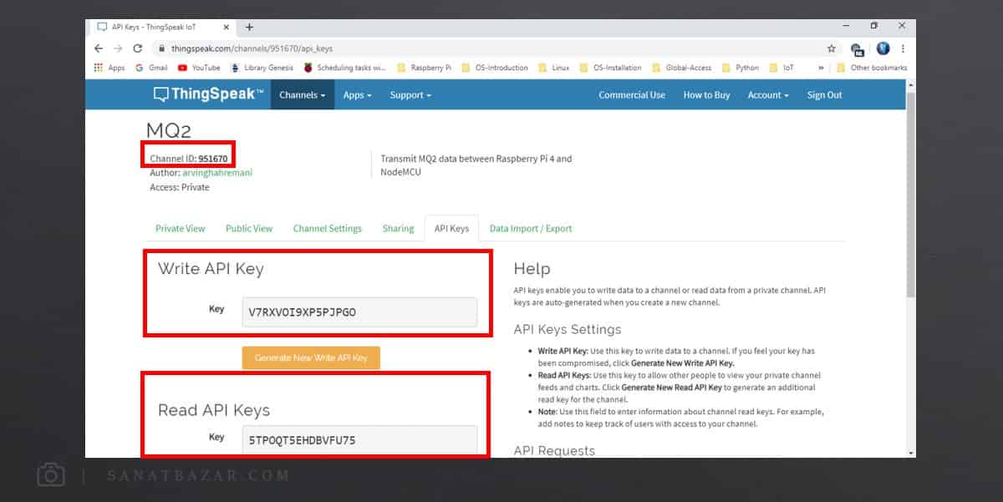Open Library Genesis bookmark
This screenshot has width=1003, height=502.
pyautogui.click(x=262, y=68)
